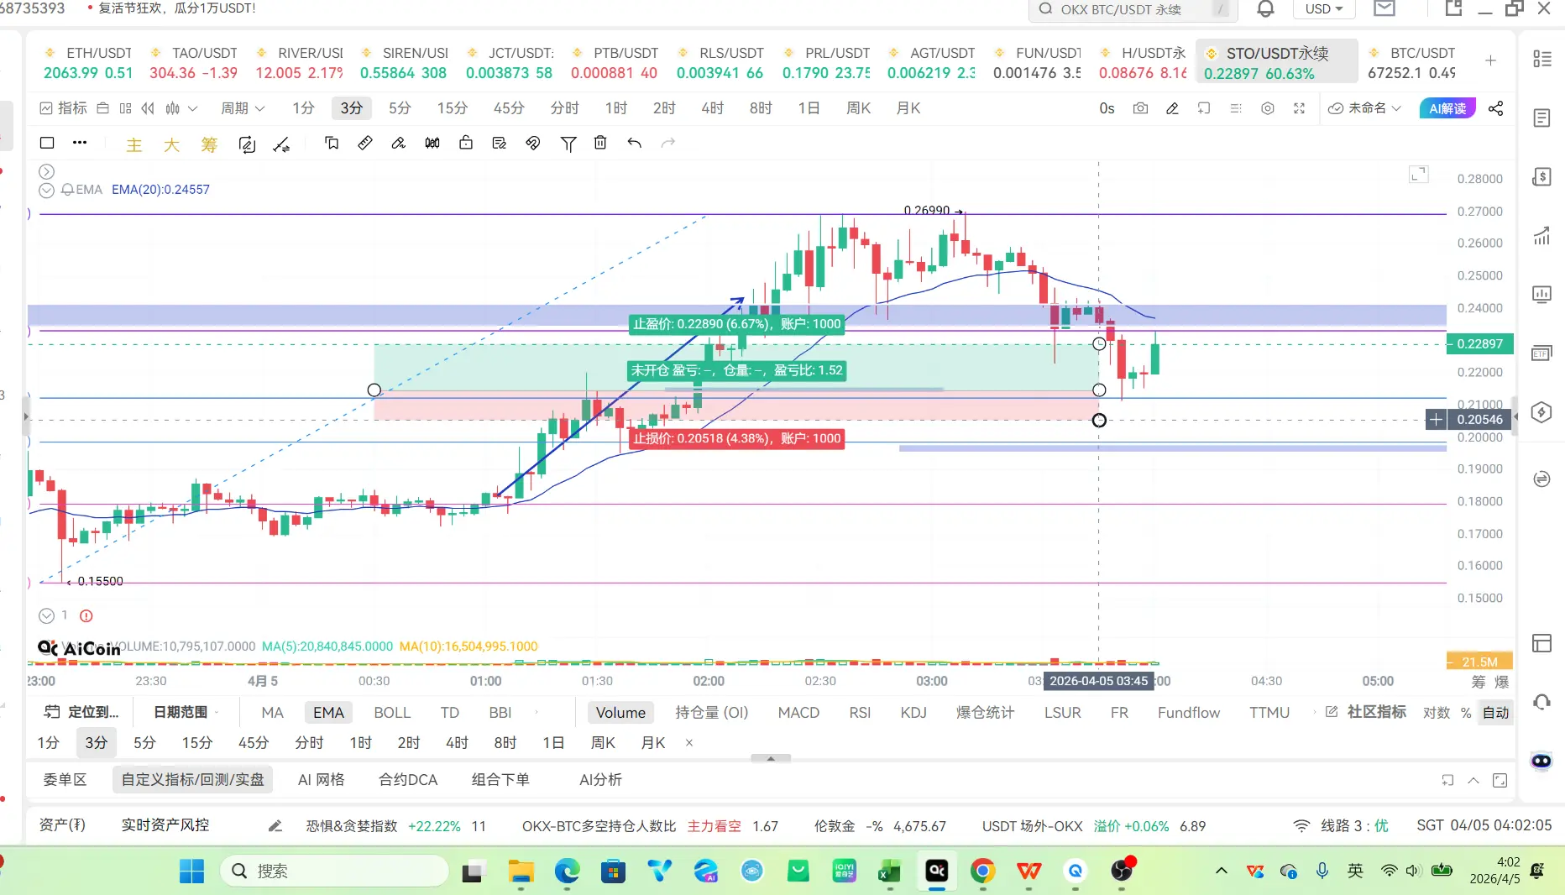Open the mail envelope icon
The image size is (1565, 895).
point(1384,9)
